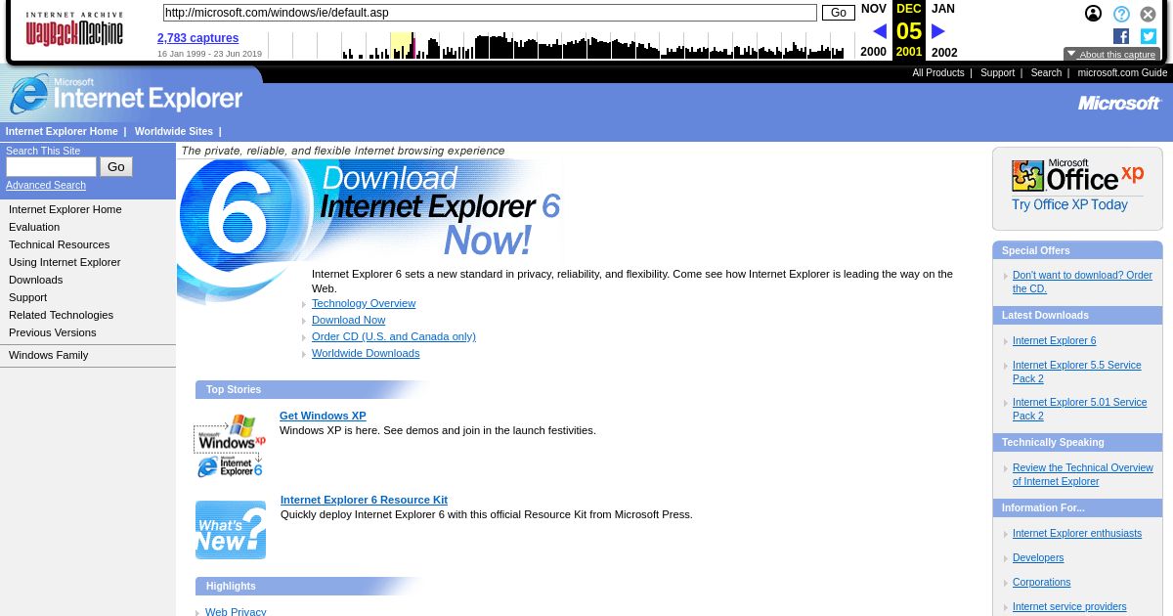Viewport: 1173px width, 616px height.
Task: Open the Developers link
Action: pyautogui.click(x=1038, y=557)
